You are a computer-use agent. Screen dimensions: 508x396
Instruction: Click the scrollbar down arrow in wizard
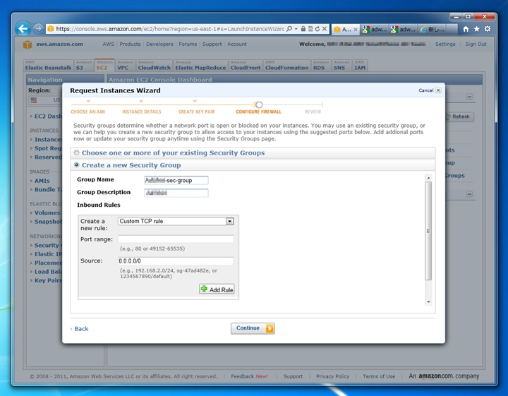(x=428, y=301)
